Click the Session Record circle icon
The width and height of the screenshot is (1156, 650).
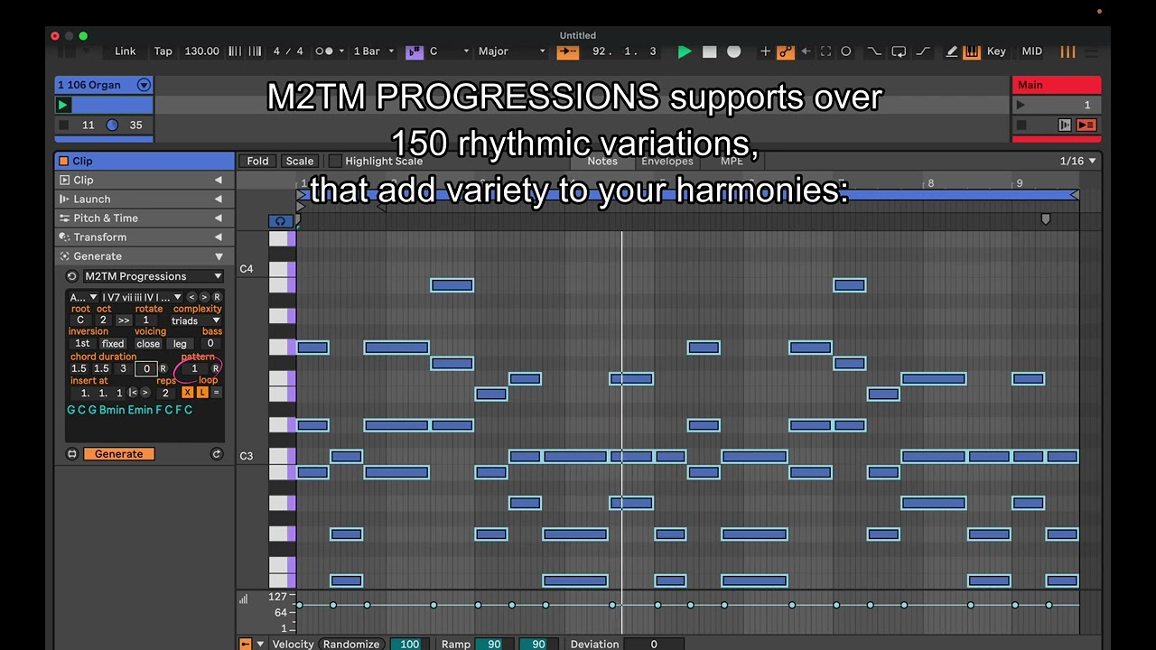pyautogui.click(x=846, y=51)
